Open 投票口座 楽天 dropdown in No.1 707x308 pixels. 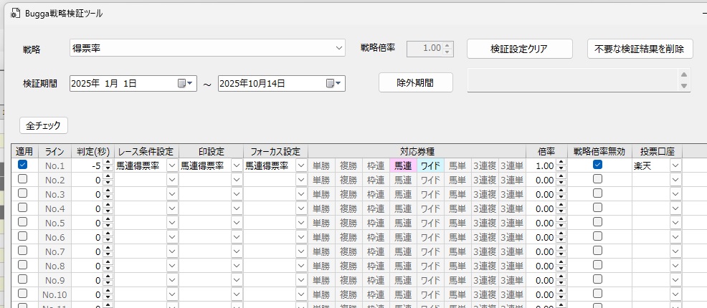(x=675, y=165)
